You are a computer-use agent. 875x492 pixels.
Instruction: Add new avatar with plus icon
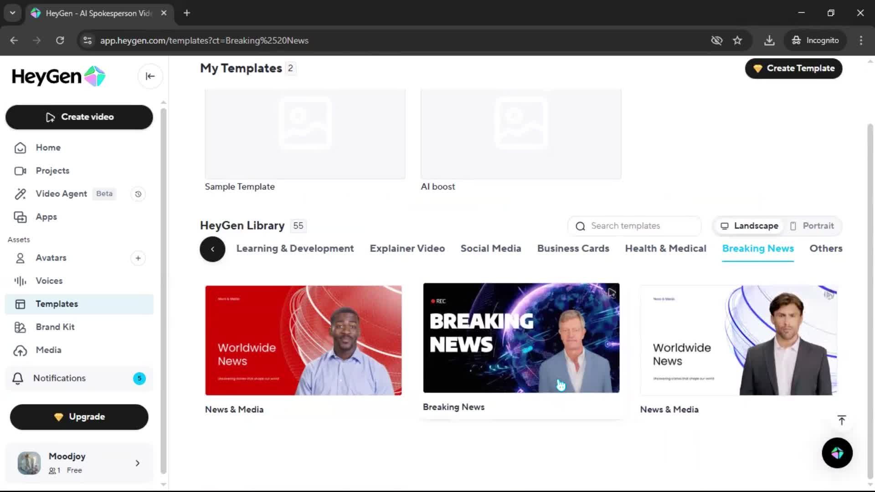(138, 258)
